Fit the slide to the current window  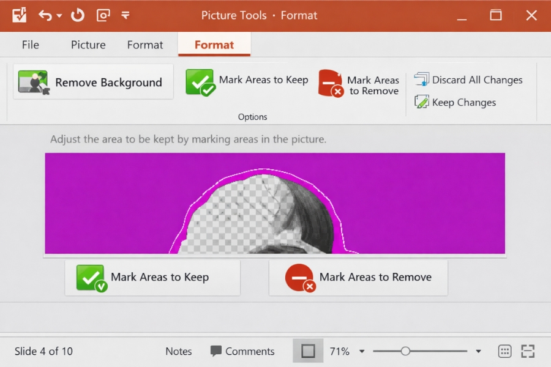click(x=527, y=351)
